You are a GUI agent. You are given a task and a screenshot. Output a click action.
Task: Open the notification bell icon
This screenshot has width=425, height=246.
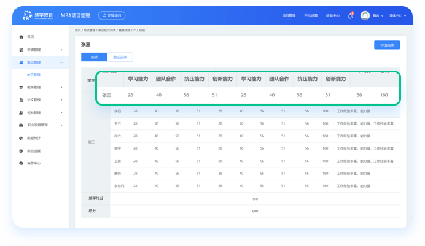pyautogui.click(x=350, y=15)
